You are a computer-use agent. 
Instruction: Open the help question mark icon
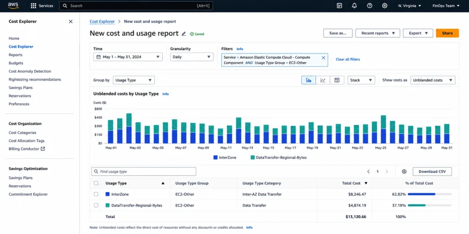click(370, 5)
